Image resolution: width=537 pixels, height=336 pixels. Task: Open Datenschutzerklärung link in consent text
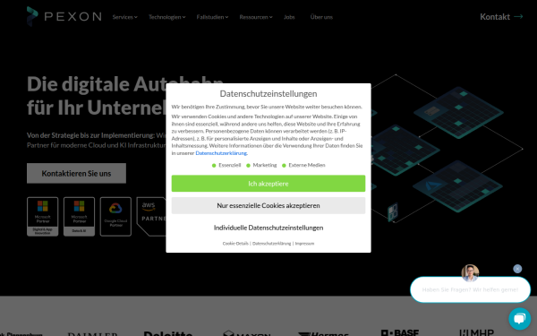coord(221,153)
